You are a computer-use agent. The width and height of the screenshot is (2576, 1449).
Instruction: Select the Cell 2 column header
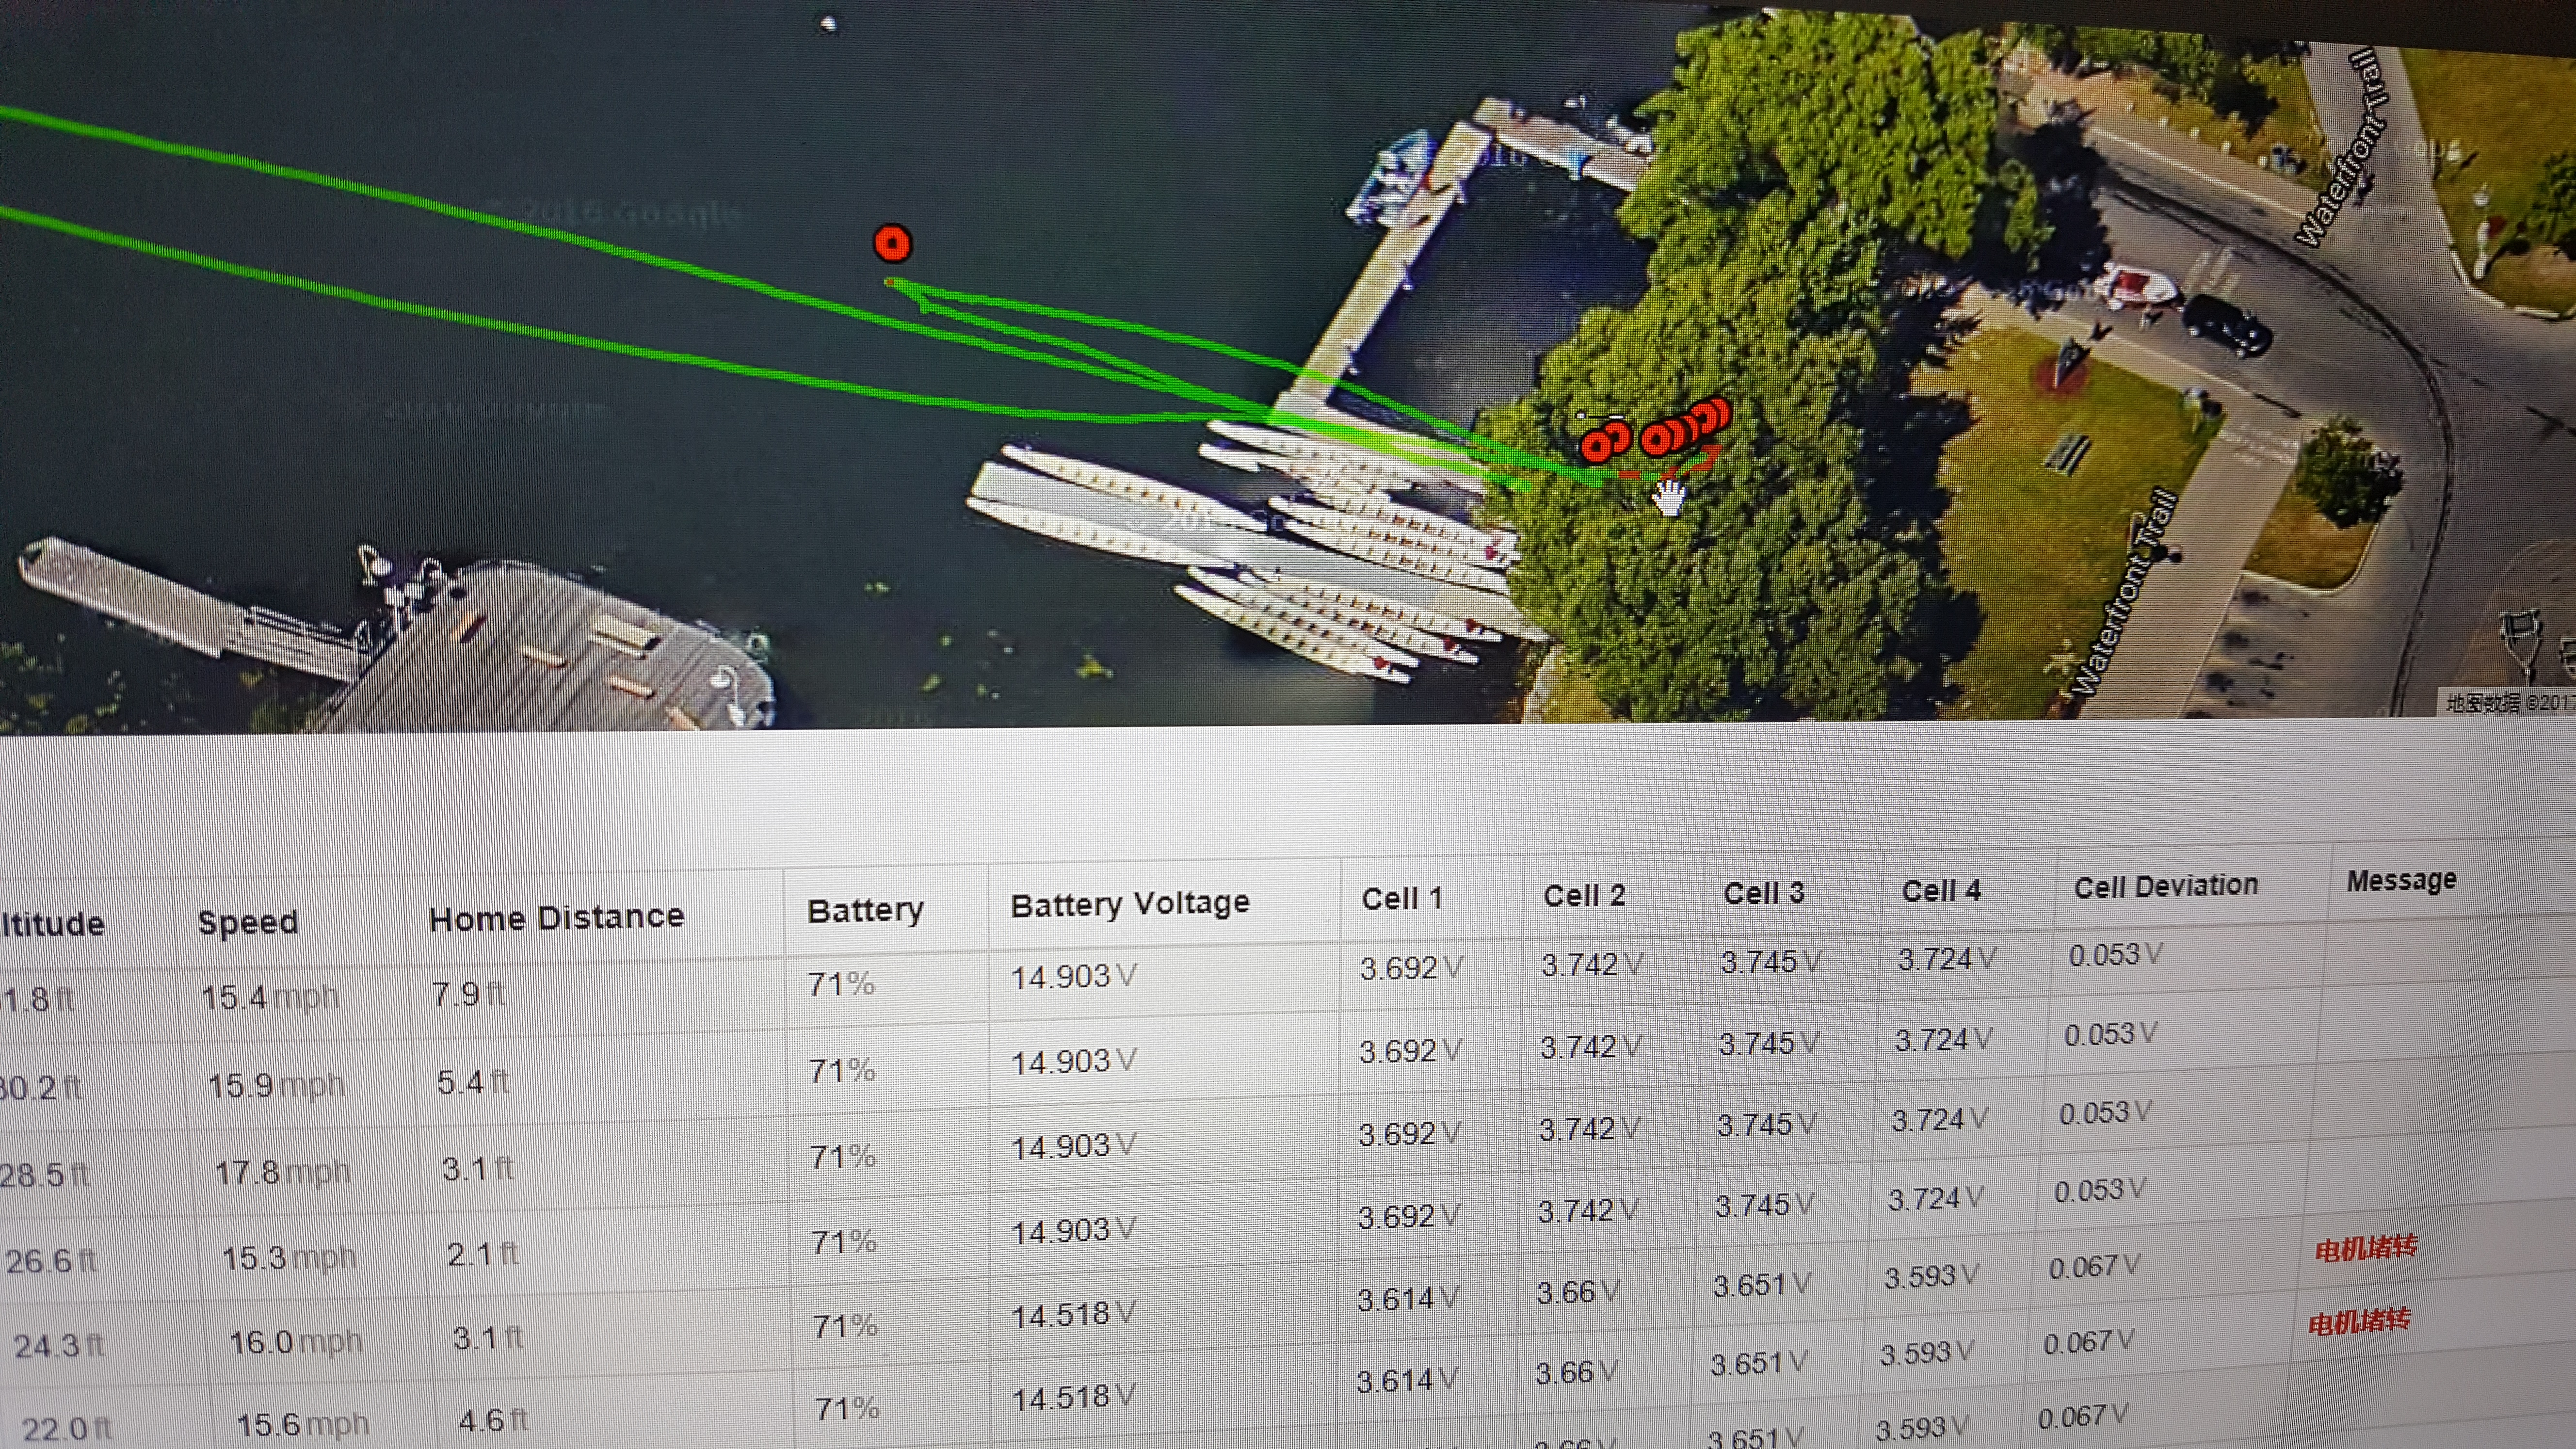[x=1584, y=895]
